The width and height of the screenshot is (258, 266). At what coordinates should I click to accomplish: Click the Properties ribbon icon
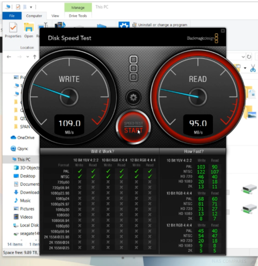[13, 30]
